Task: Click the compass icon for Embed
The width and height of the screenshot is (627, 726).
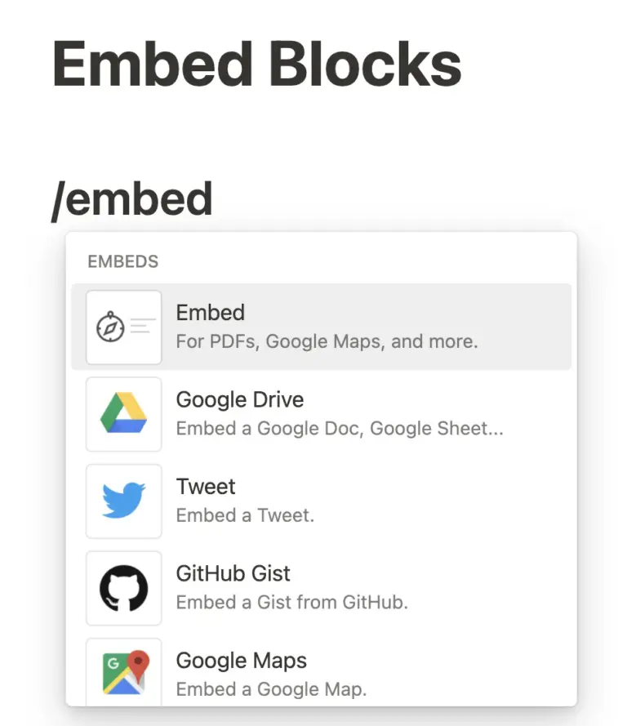Action: coord(110,327)
